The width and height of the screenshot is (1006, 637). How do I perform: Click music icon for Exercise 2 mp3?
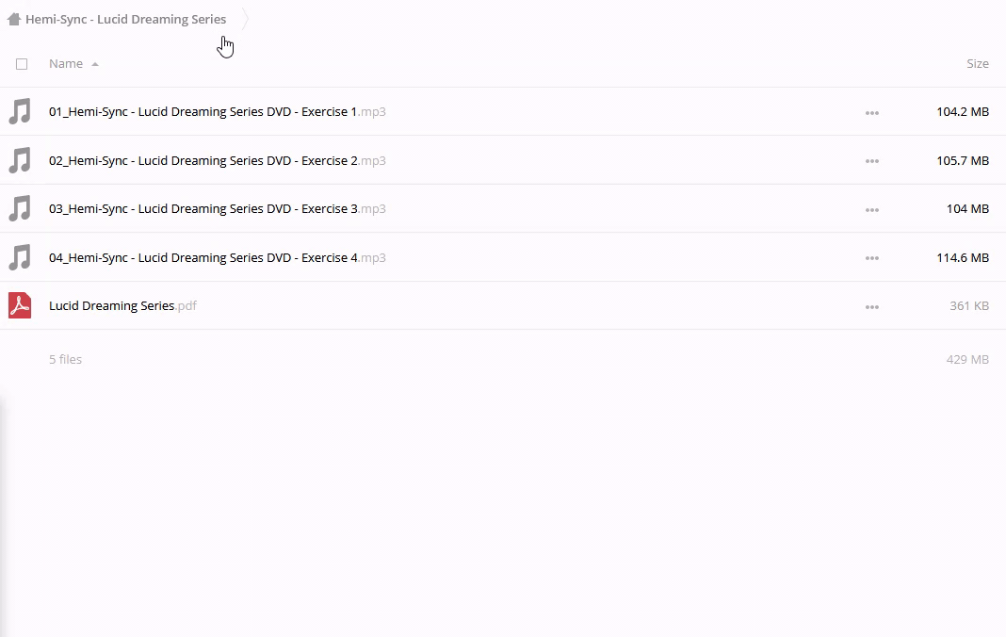click(20, 160)
